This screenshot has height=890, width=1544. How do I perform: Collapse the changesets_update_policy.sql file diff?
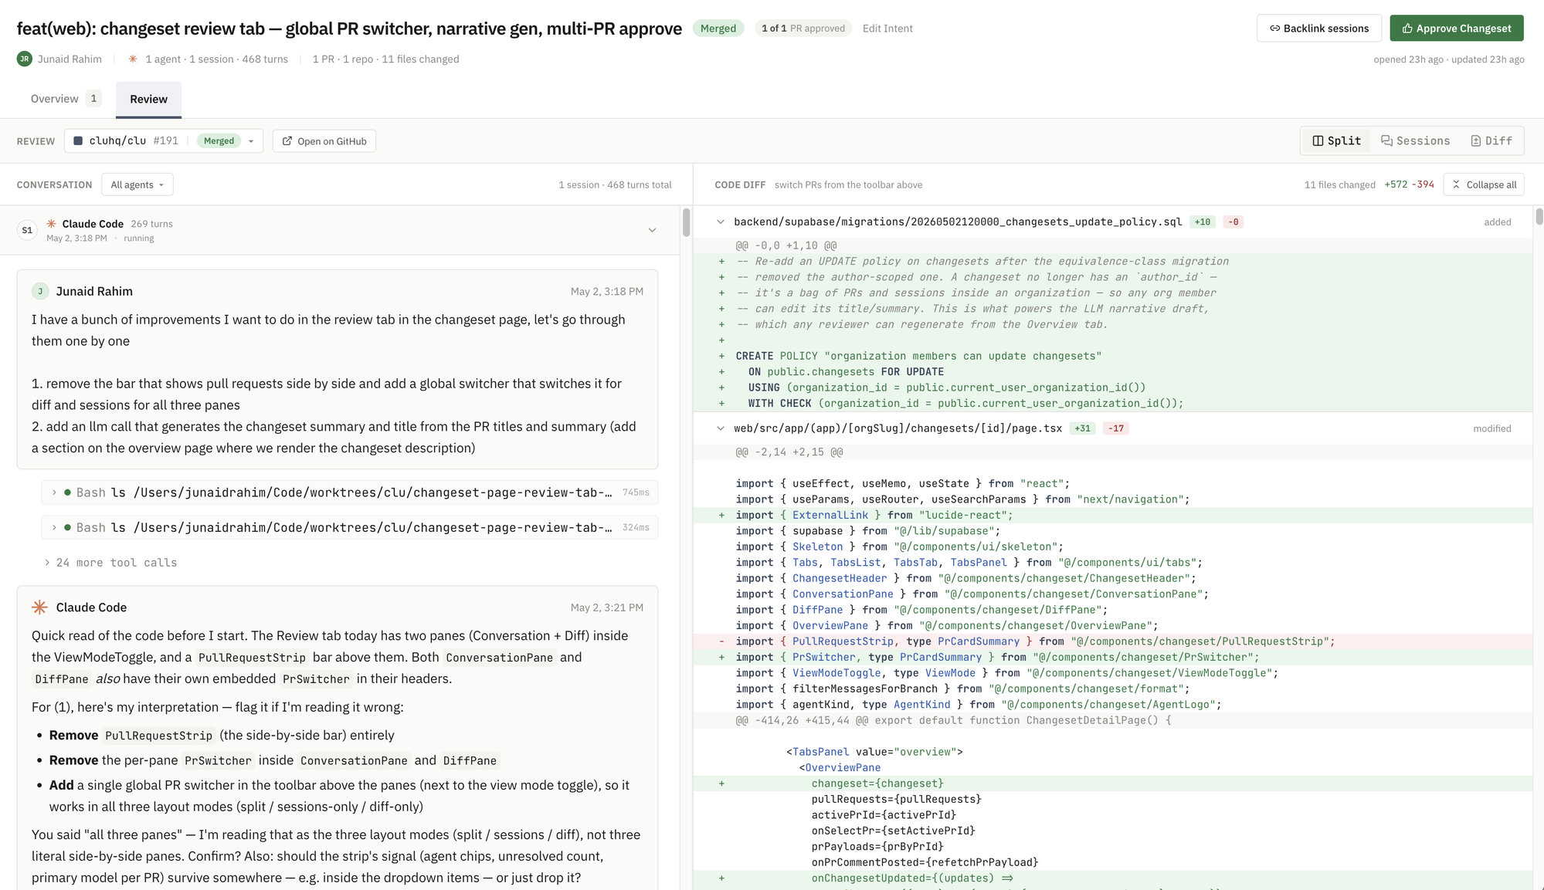point(720,222)
